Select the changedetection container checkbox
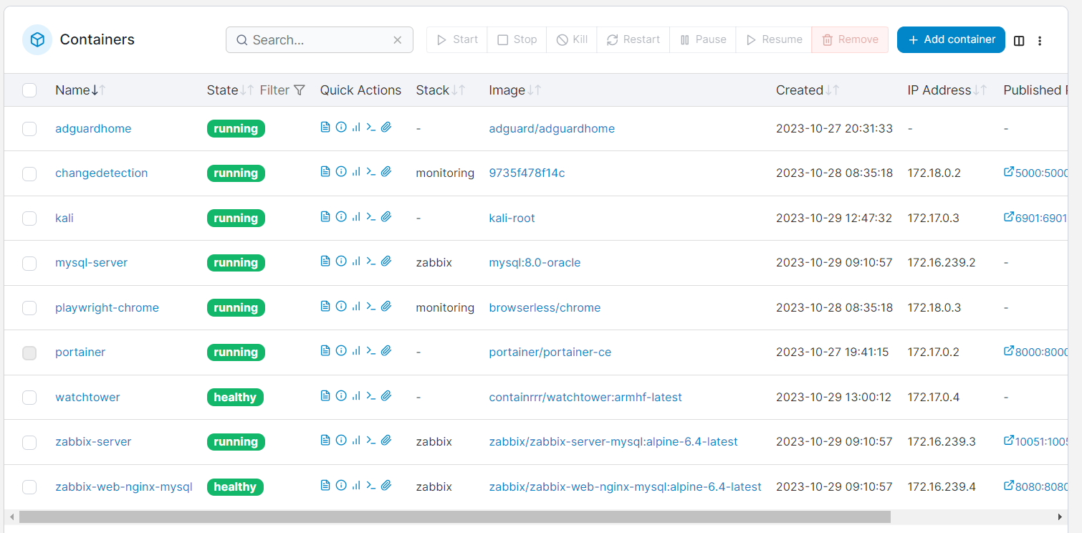The image size is (1082, 533). pyautogui.click(x=29, y=173)
